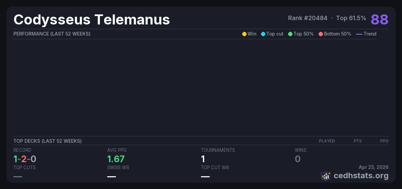The height and width of the screenshot is (189, 402).
Task: Click the red Bottom 50% legend dot
Action: (321, 34)
